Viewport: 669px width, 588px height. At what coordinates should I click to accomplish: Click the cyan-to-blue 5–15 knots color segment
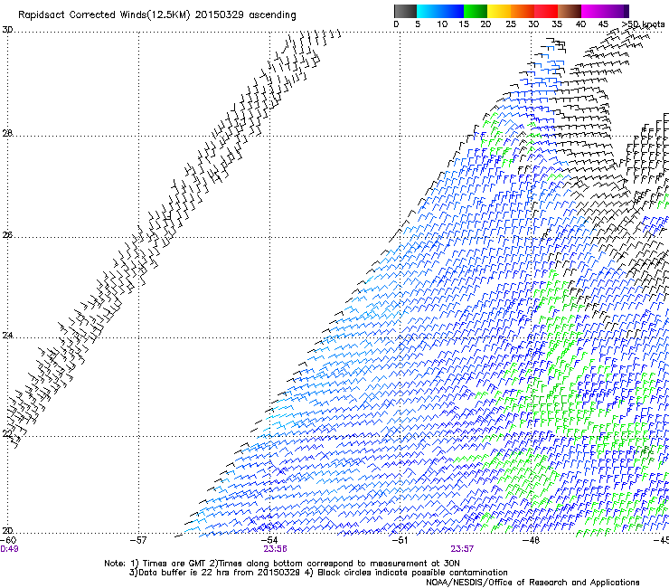pyautogui.click(x=440, y=11)
